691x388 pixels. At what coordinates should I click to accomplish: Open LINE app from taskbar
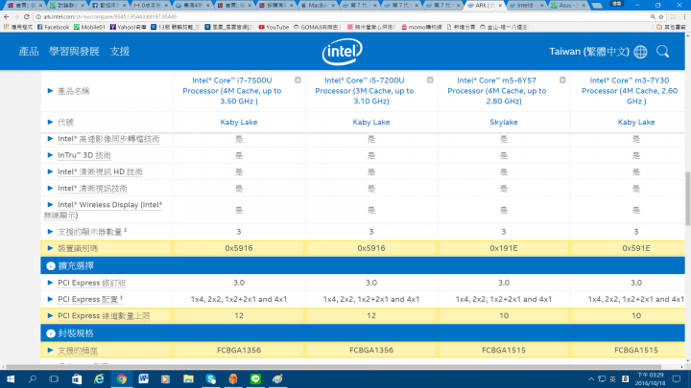coord(255,378)
